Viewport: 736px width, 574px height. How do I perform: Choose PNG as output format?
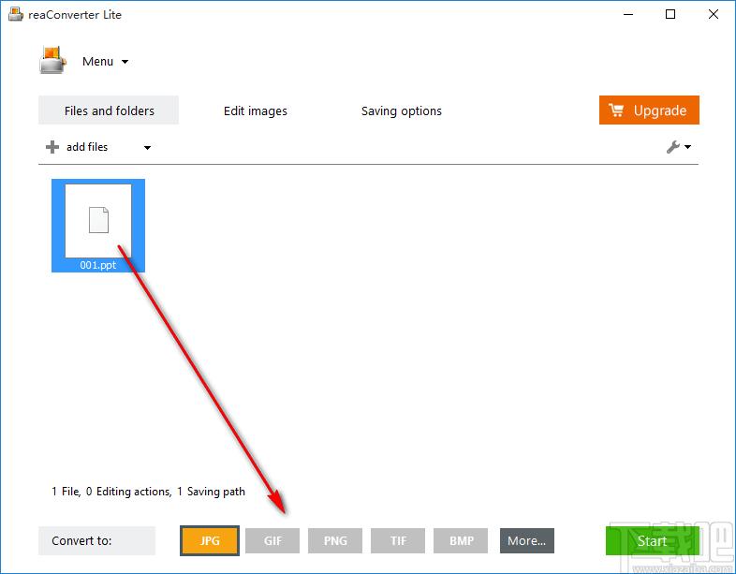pyautogui.click(x=335, y=540)
